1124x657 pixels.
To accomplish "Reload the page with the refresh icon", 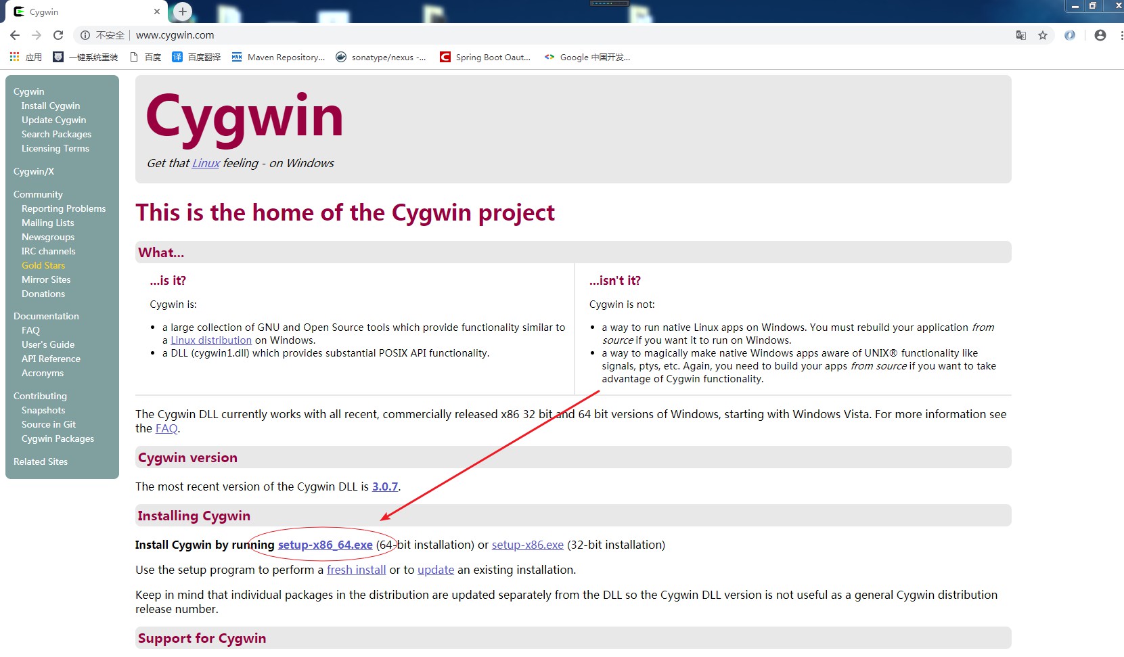I will click(x=58, y=35).
